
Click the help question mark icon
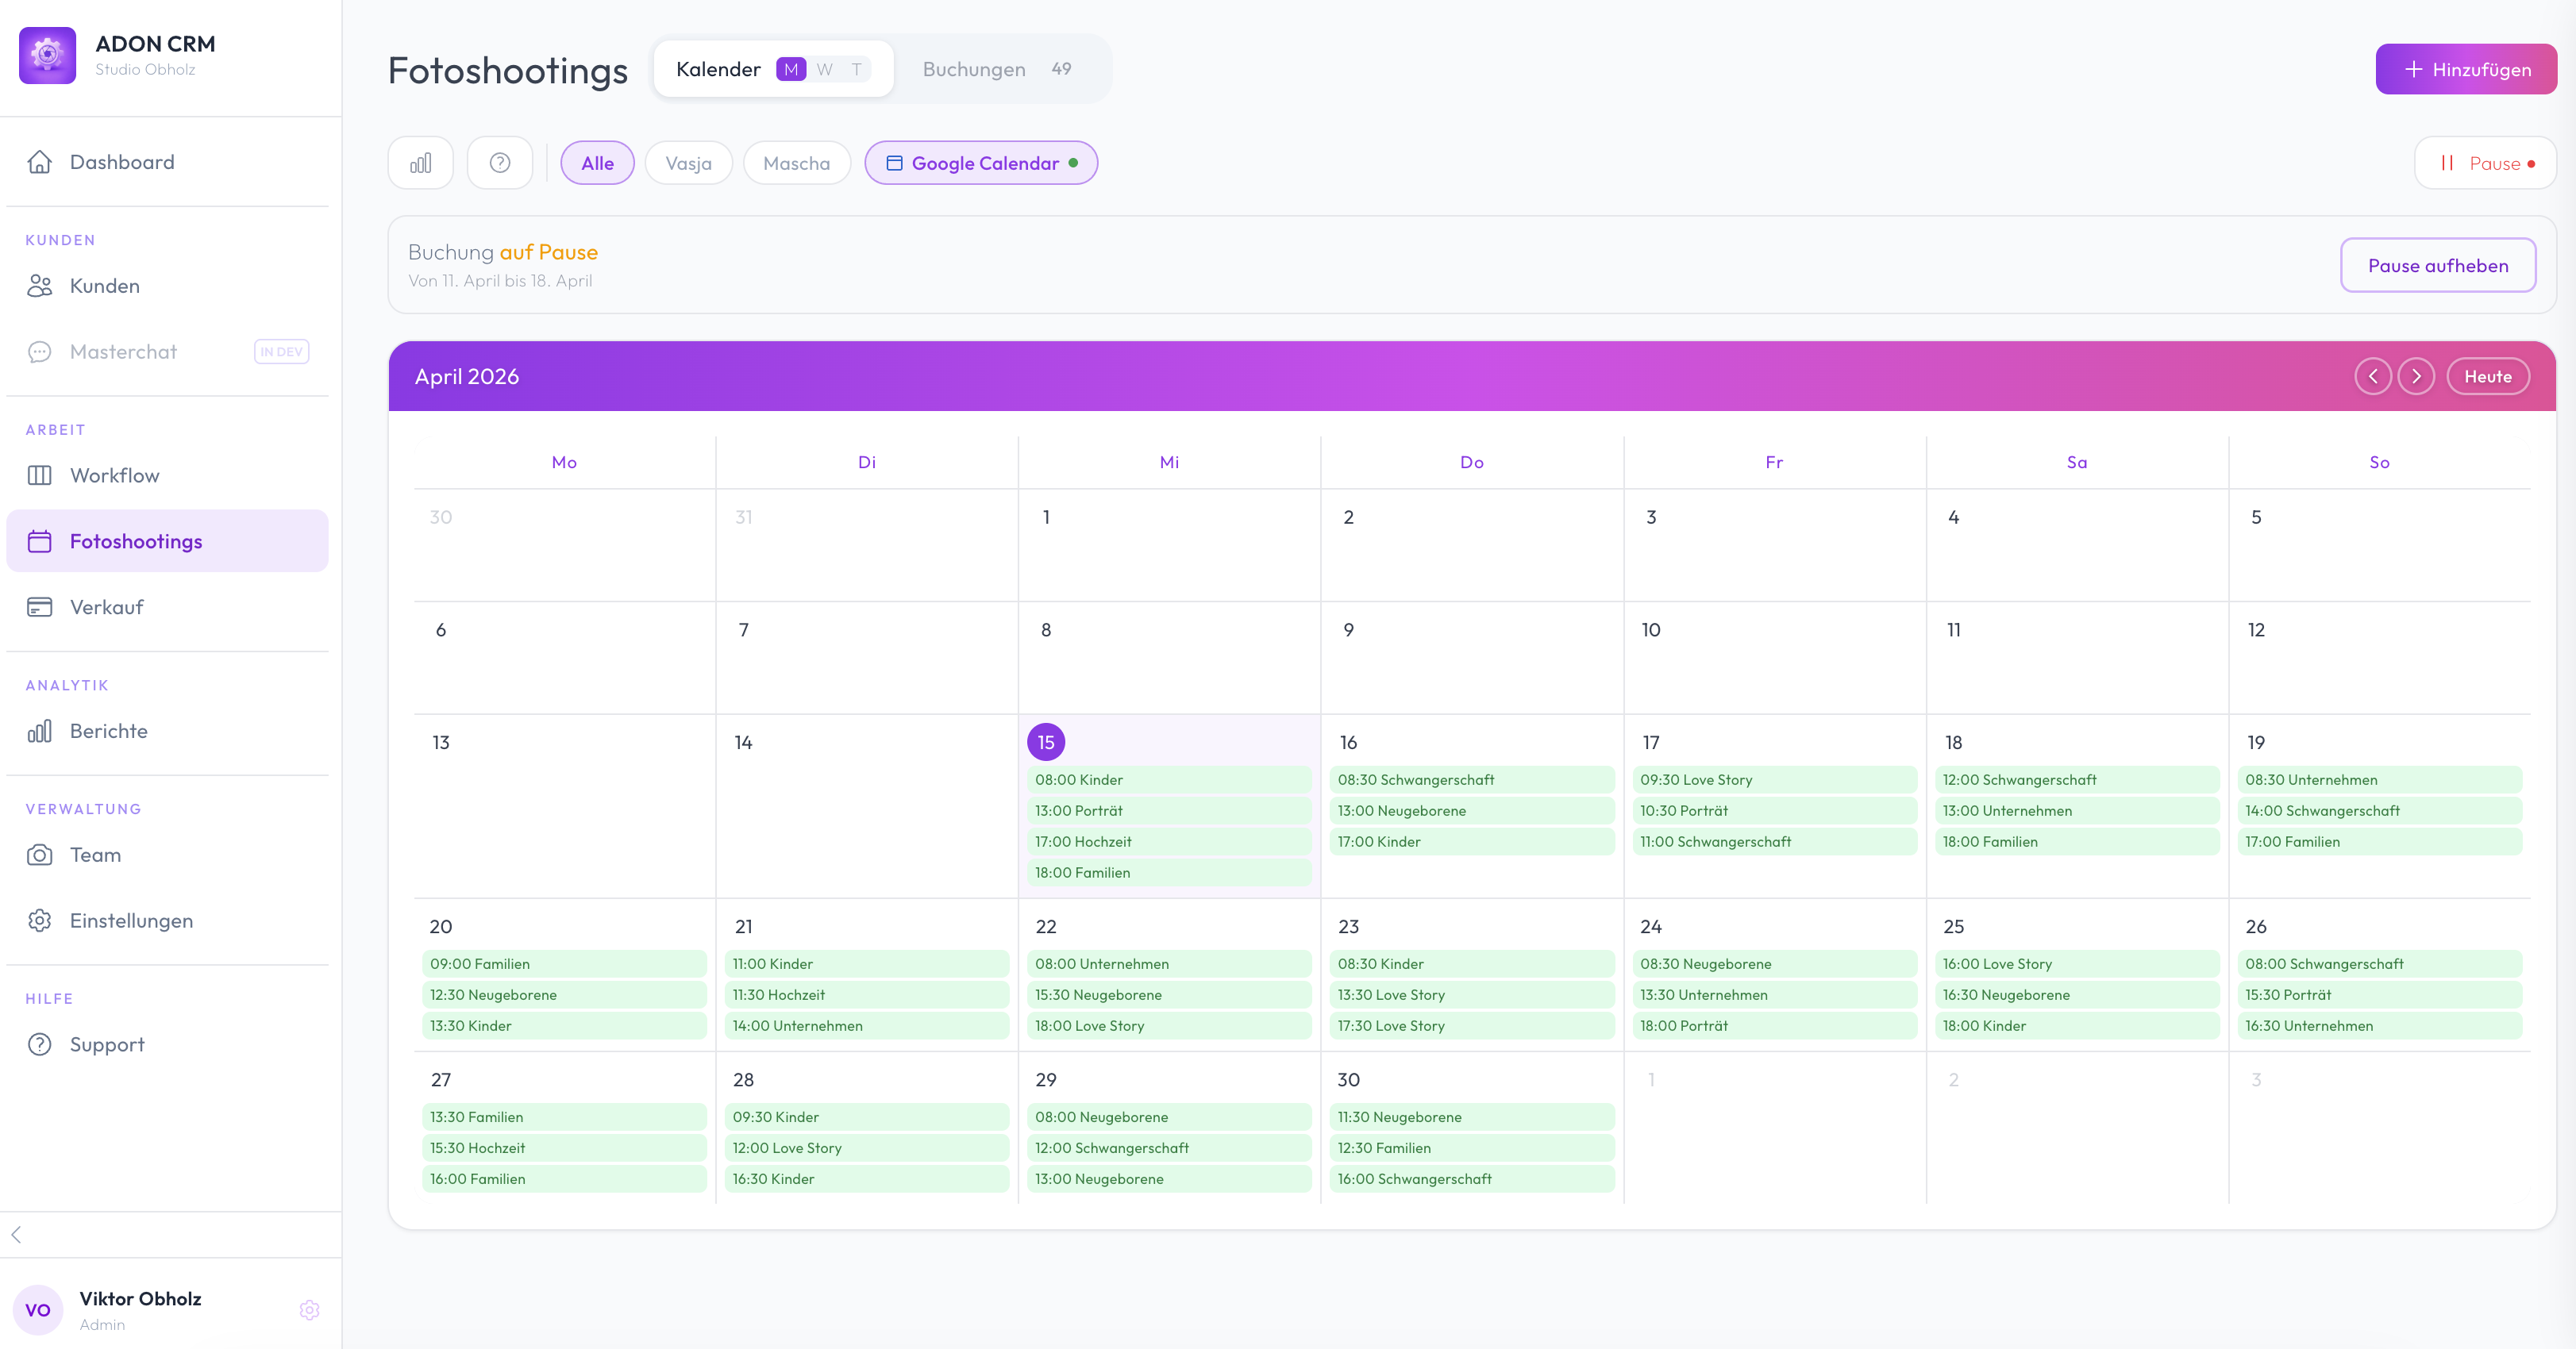pyautogui.click(x=500, y=162)
